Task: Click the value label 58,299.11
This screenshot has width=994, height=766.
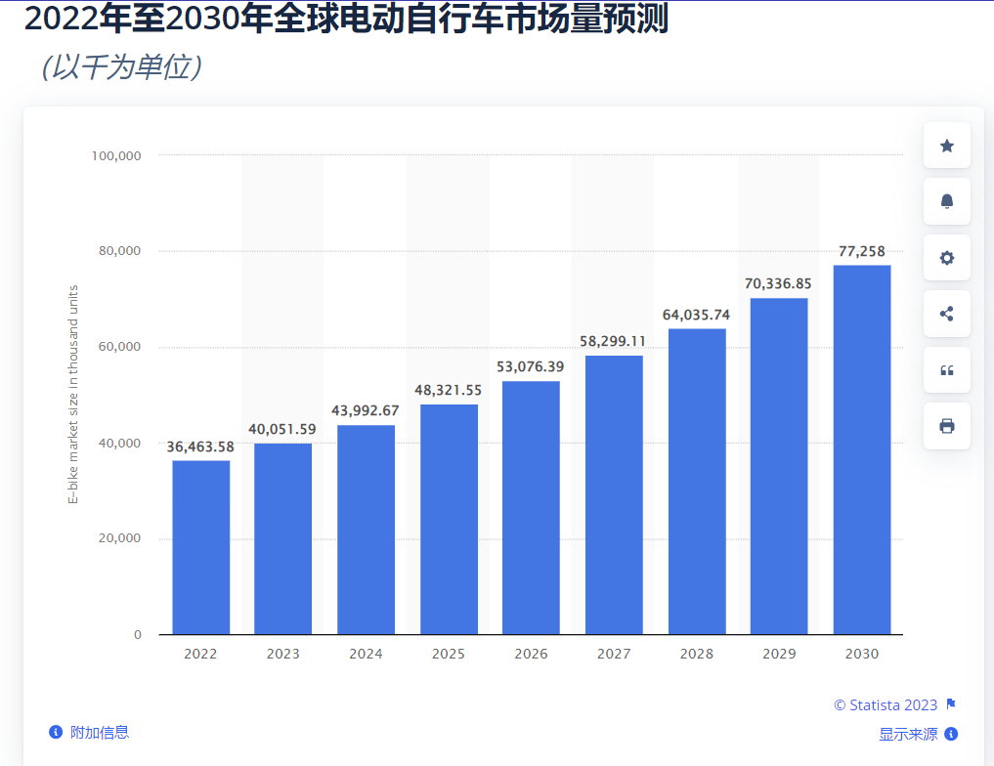Action: 613,342
